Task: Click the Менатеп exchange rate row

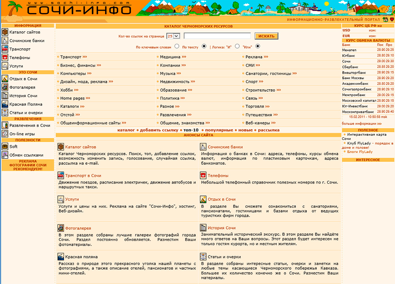Action: pos(368,50)
